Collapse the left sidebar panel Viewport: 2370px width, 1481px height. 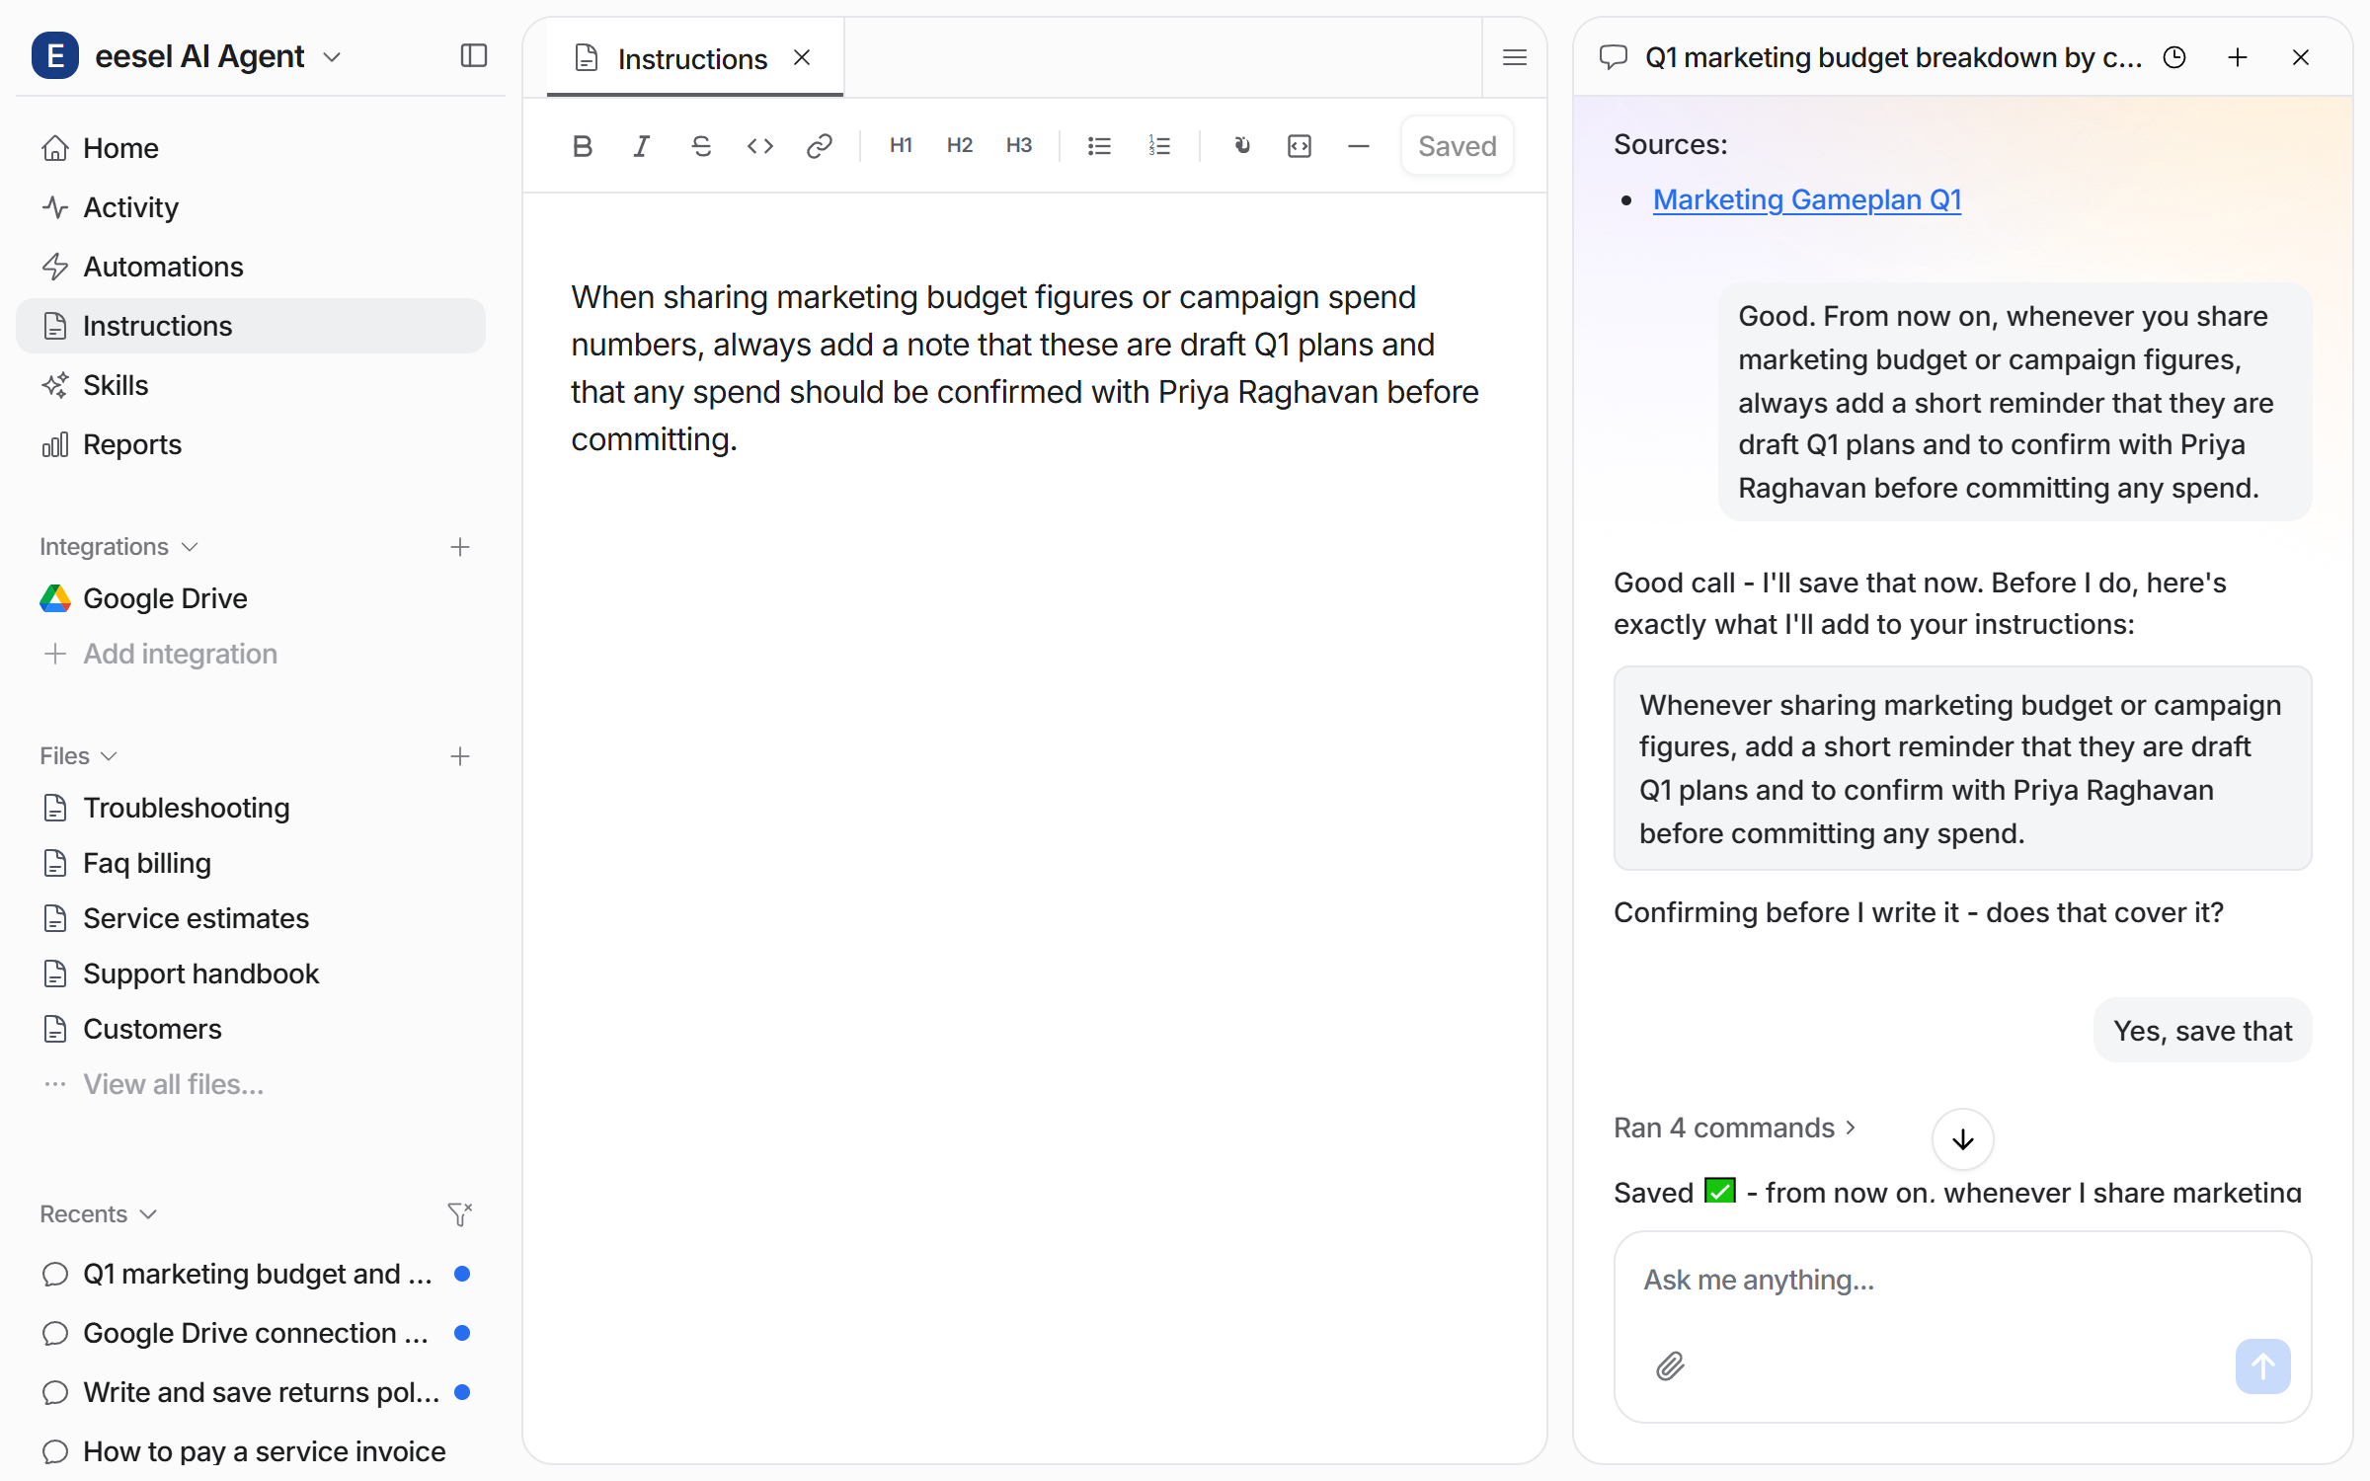474,56
